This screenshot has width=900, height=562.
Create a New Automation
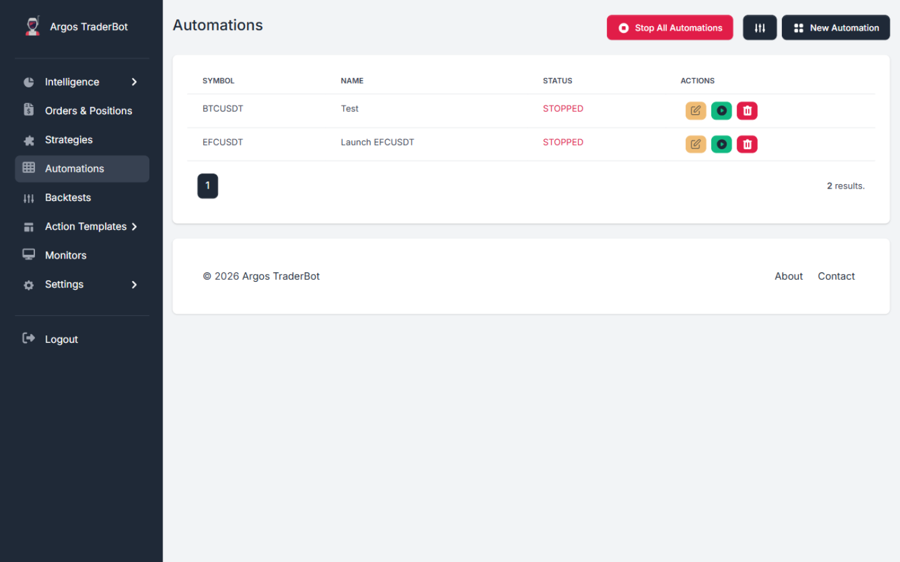click(836, 27)
